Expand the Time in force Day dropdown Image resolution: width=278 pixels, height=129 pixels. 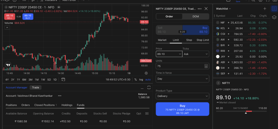coord(182,79)
